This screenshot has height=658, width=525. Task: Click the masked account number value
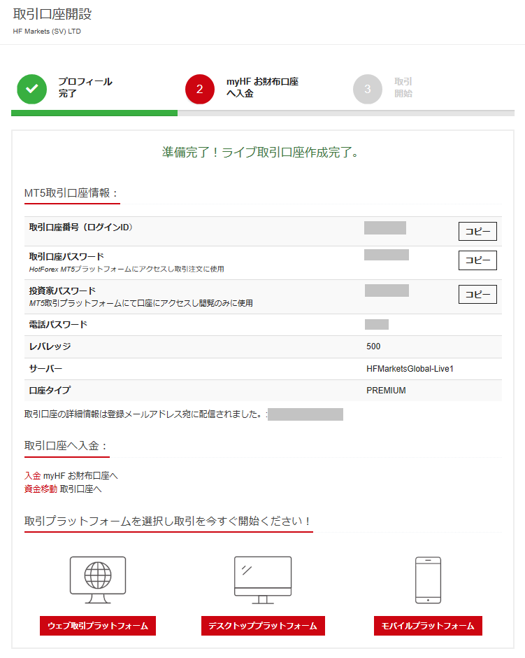point(384,227)
